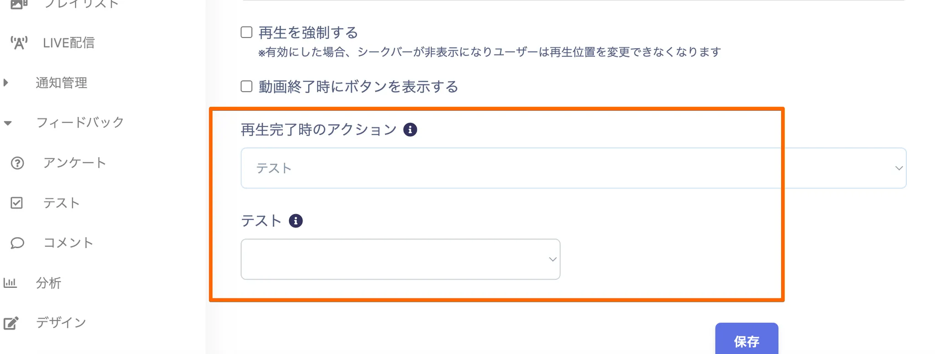Select 分析 in the sidebar
The width and height of the screenshot is (935, 354).
tap(48, 283)
